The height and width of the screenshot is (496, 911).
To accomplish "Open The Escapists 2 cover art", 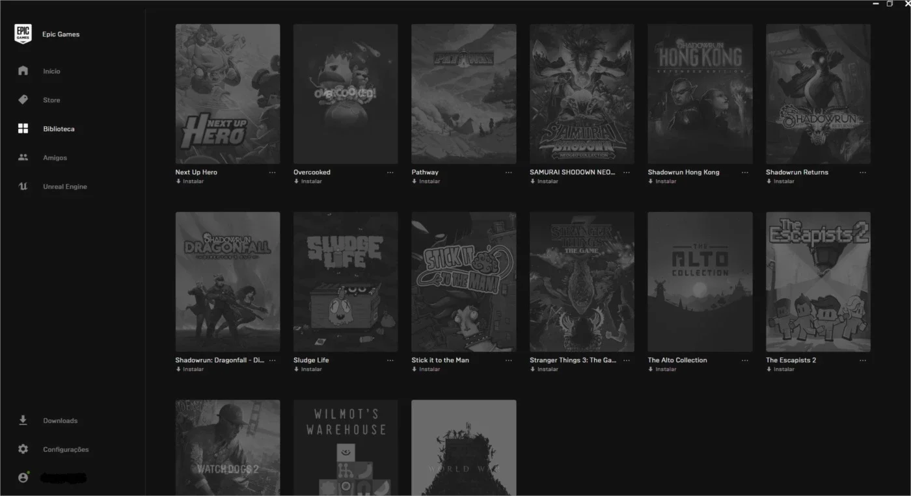I will point(818,281).
